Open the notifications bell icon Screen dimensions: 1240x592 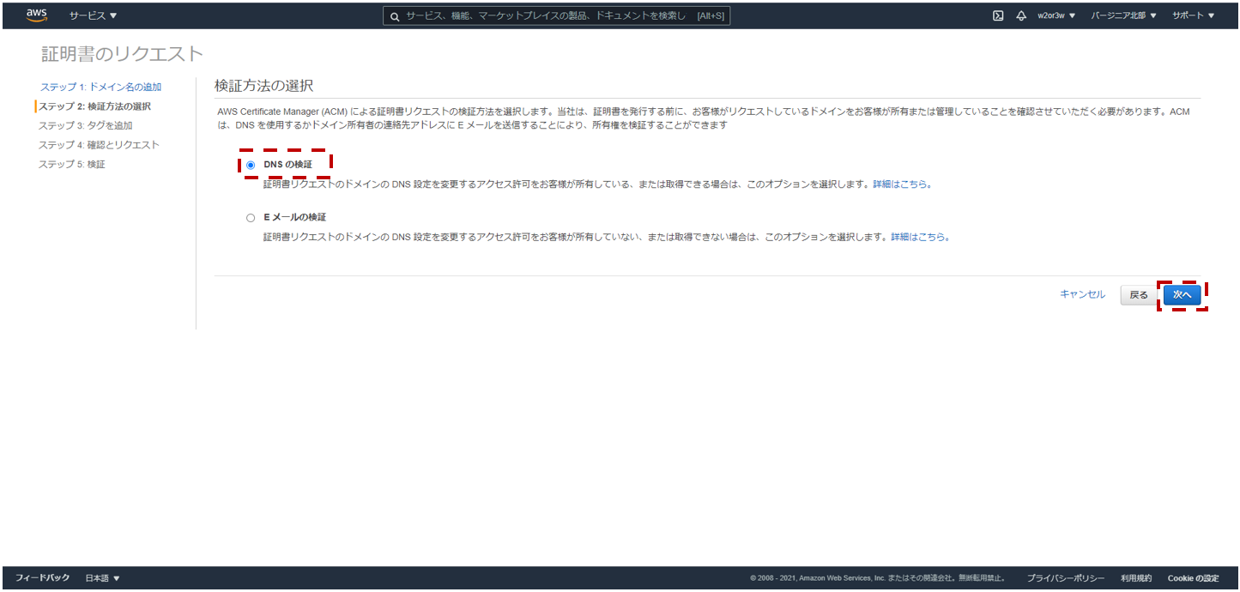pos(1021,15)
